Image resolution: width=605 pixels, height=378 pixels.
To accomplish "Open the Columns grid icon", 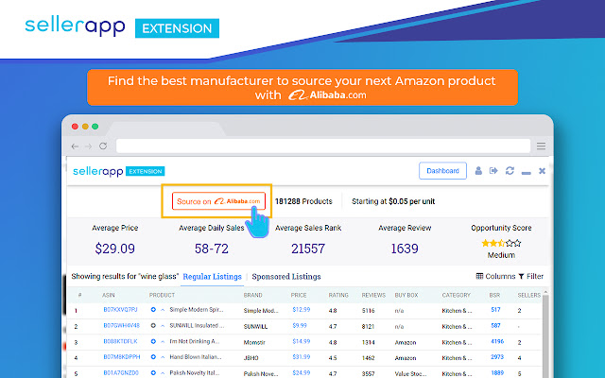I will 479,276.
